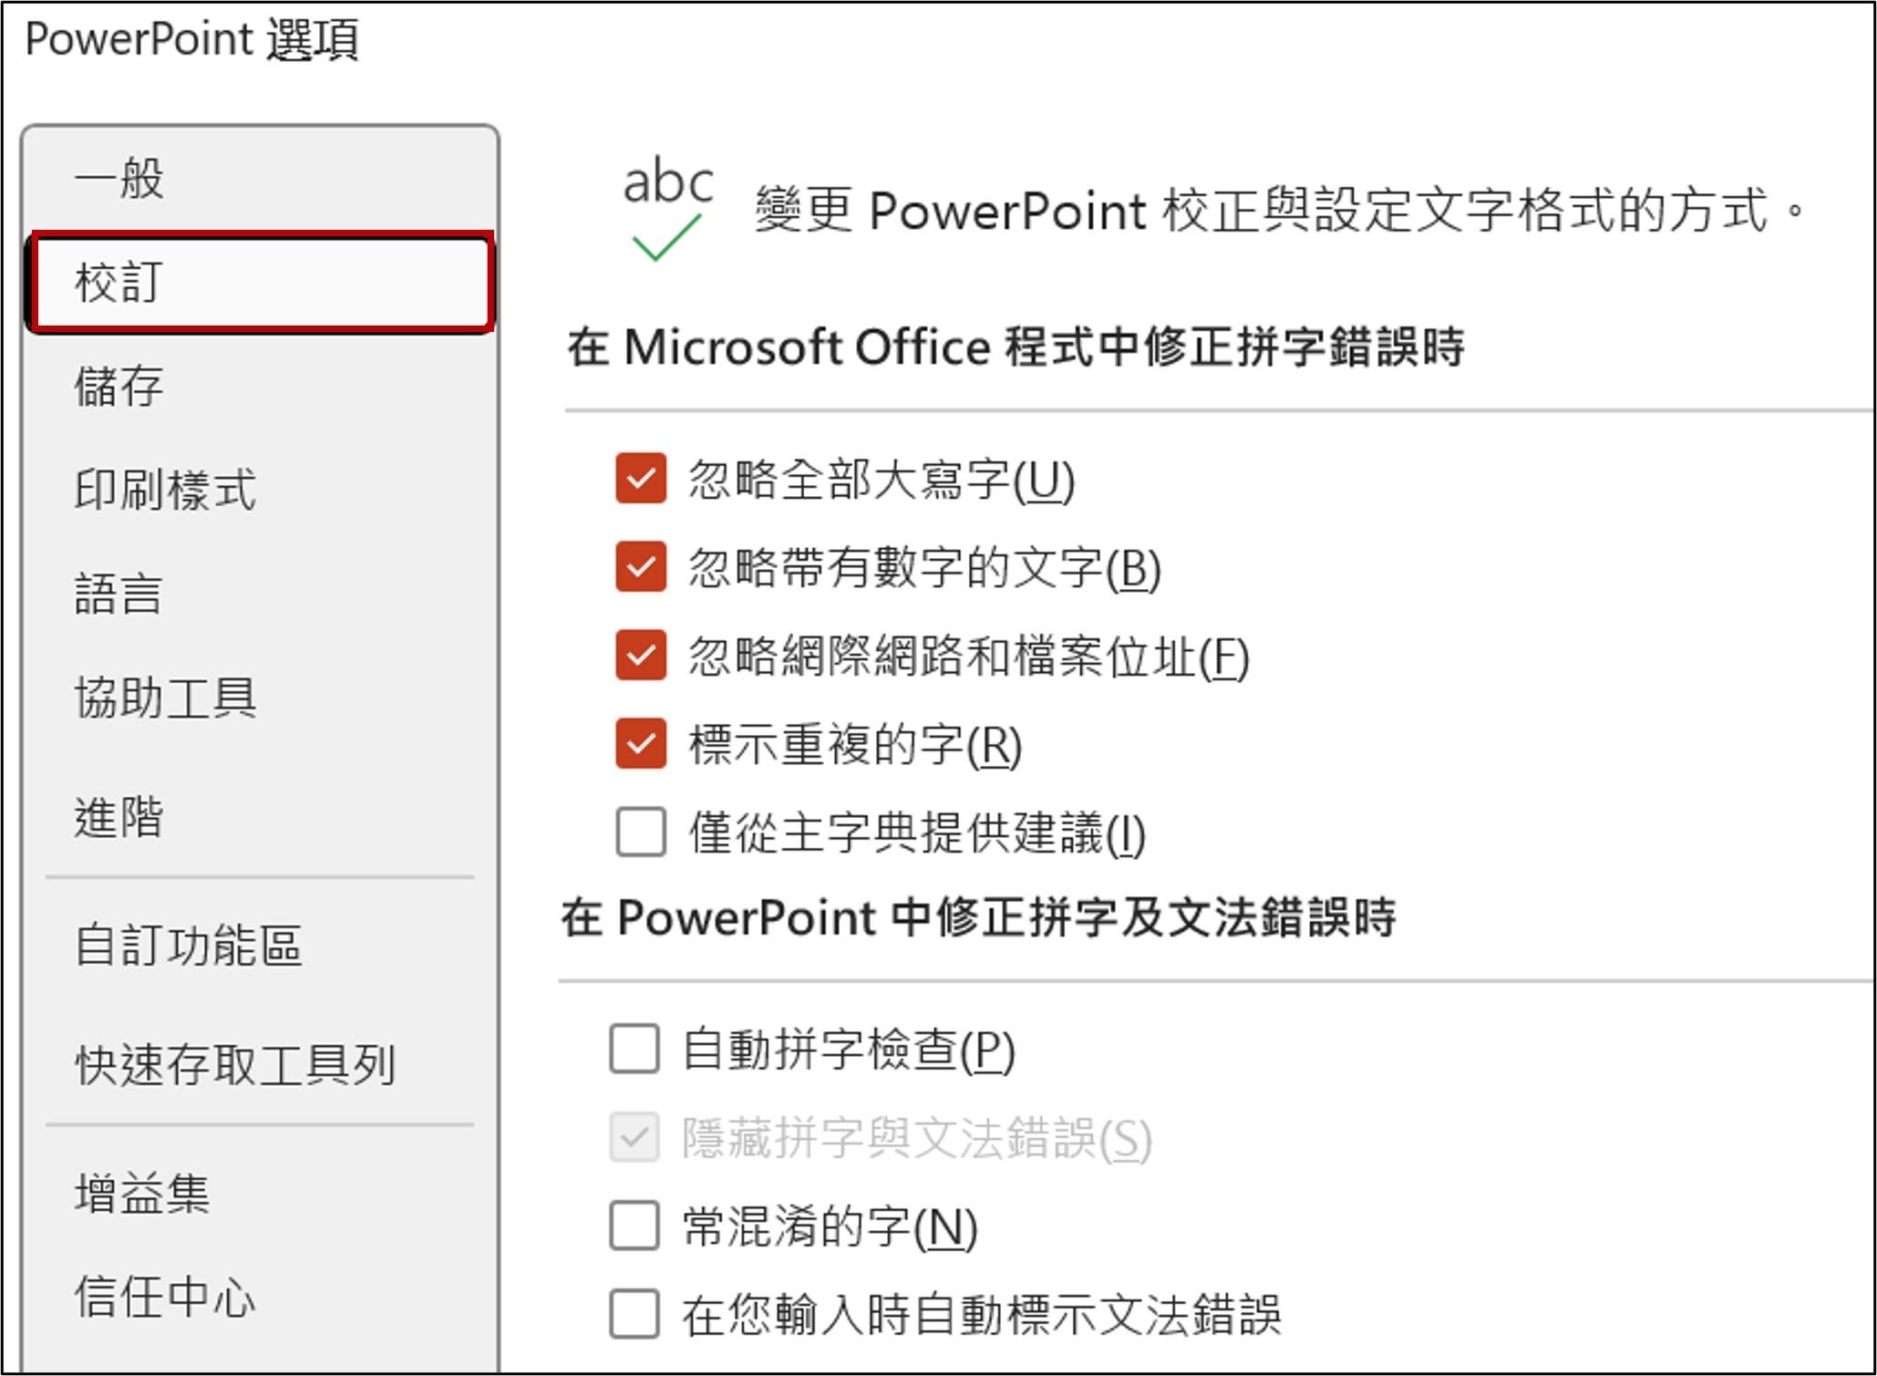Image resolution: width=1877 pixels, height=1376 pixels.
Task: Disable 忽略網際網路和檔案位址 checkbox
Action: [x=641, y=656]
